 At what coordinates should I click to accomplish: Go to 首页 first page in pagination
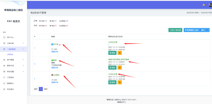[x=36, y=89]
